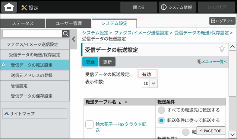Image resolution: width=237 pixels, height=139 pixels.
Task: Open ファクス/イメージ送信設定 in sidebar
Action: click(35, 45)
